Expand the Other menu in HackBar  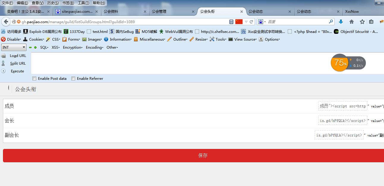click(x=112, y=47)
